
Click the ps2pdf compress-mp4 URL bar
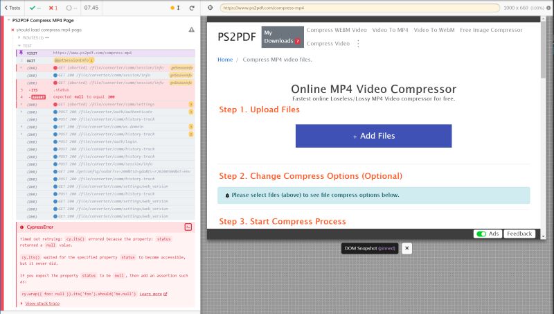pos(359,8)
